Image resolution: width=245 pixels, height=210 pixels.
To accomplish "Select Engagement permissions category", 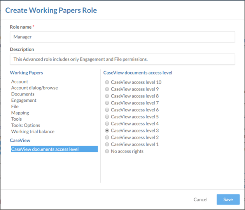I will [24, 100].
